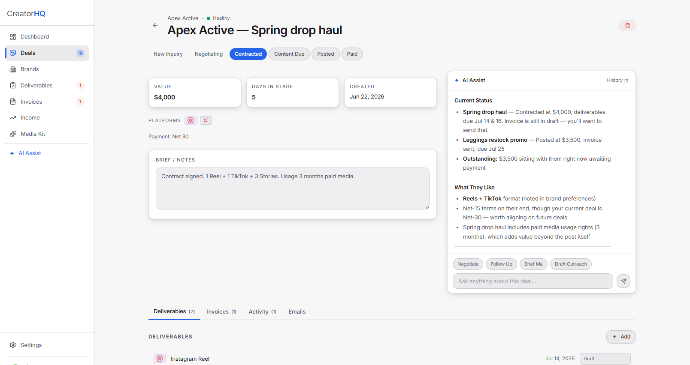Open AI Assist History link

[617, 81]
